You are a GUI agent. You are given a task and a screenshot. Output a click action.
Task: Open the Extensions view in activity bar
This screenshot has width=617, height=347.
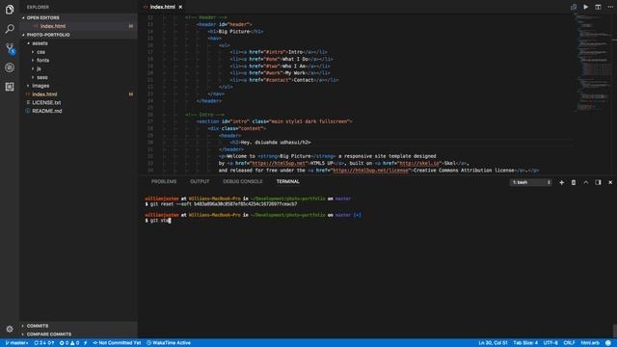10,87
